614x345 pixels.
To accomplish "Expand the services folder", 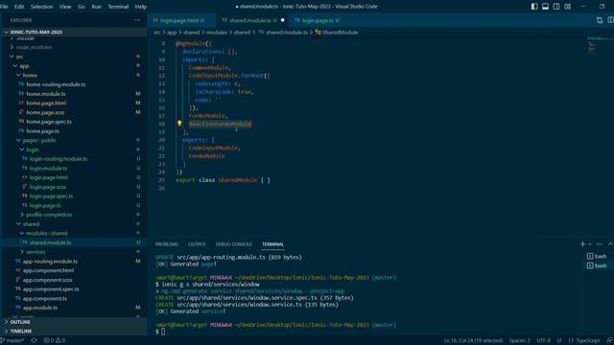I will coord(74,252).
